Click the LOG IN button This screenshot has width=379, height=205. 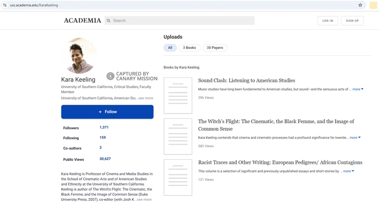coord(327,21)
